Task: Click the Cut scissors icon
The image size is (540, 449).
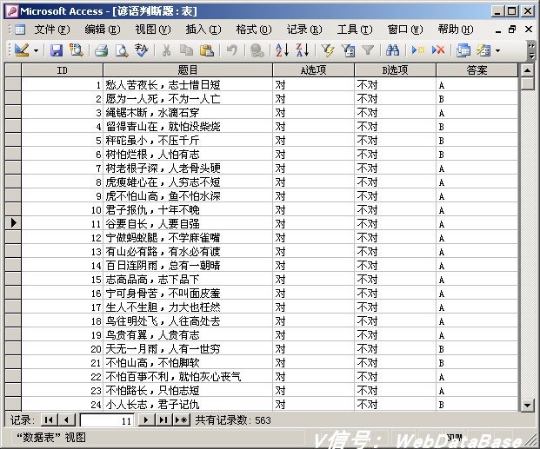Action: (x=166, y=50)
